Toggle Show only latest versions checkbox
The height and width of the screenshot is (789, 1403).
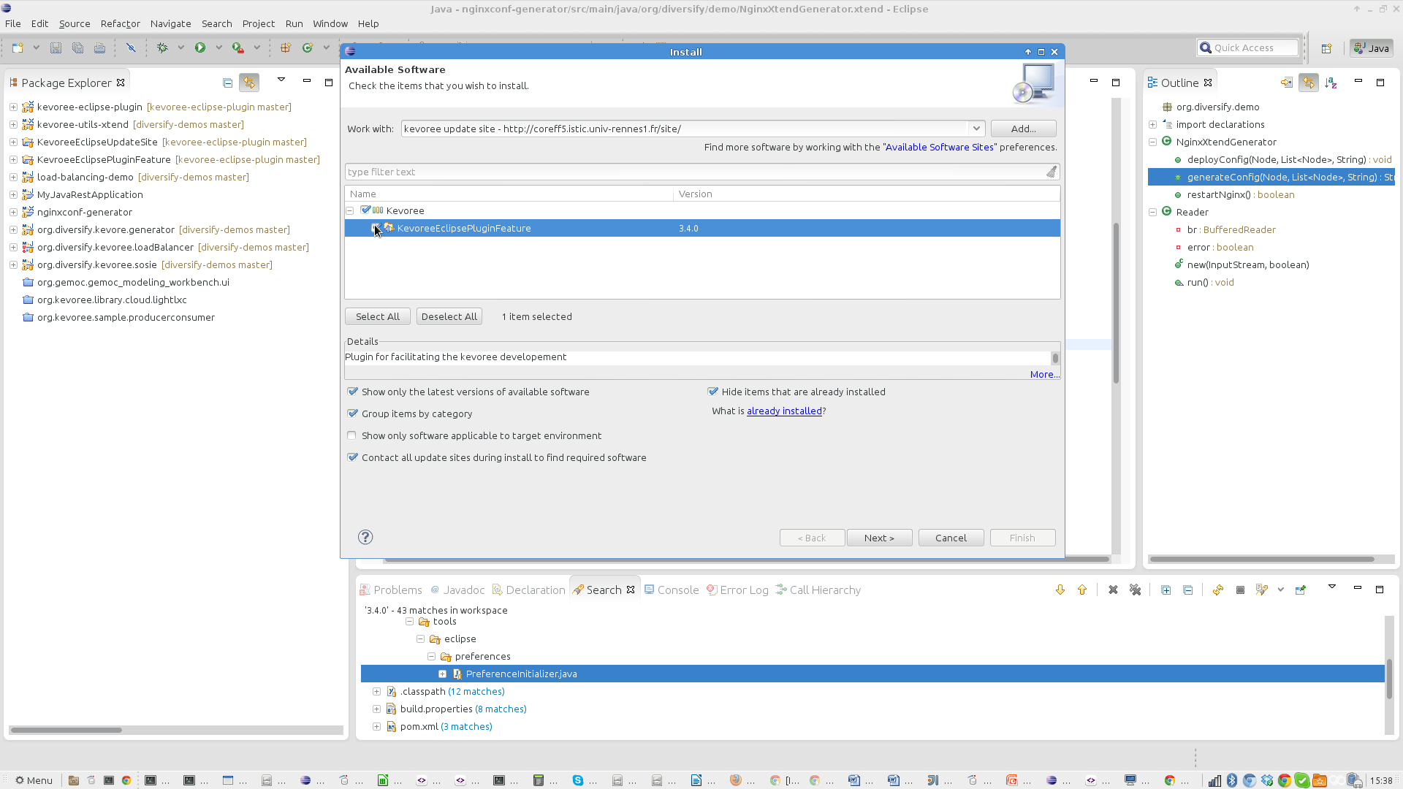pyautogui.click(x=352, y=392)
